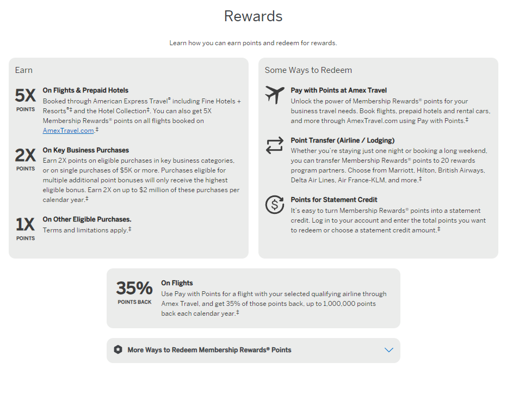Screen dimensions: 513x393
Task: Click the Rewards page heading
Action: (x=253, y=16)
